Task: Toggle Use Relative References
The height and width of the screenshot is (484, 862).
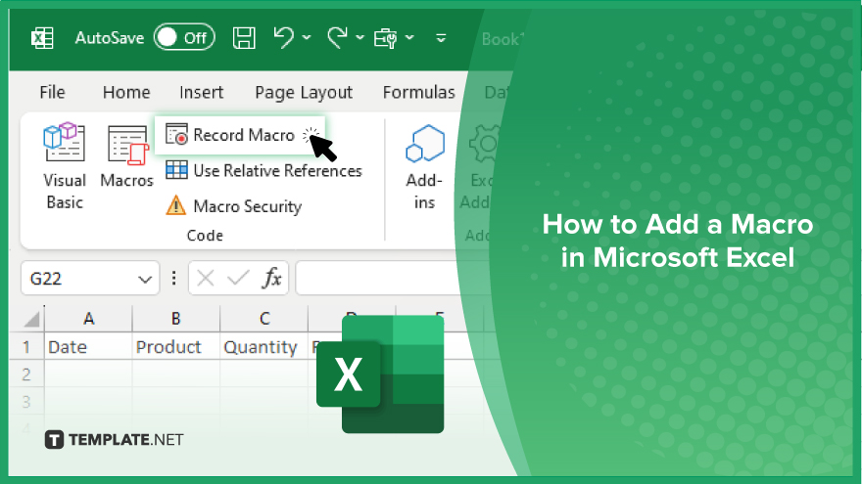Action: (x=263, y=171)
